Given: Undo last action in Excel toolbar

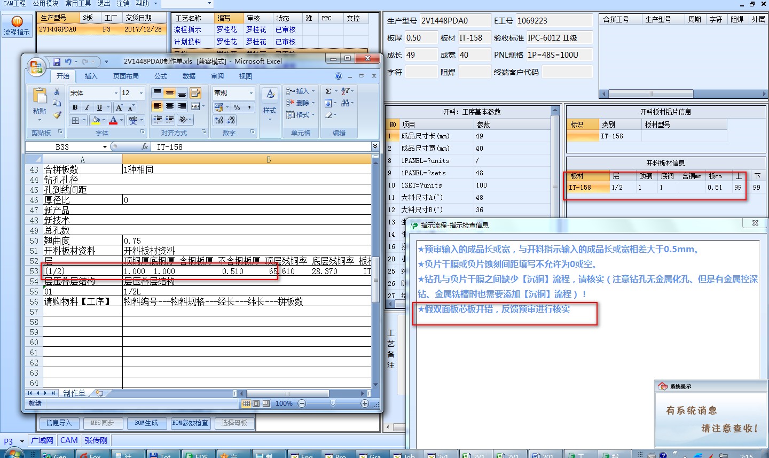Looking at the screenshot, I should pyautogui.click(x=68, y=62).
